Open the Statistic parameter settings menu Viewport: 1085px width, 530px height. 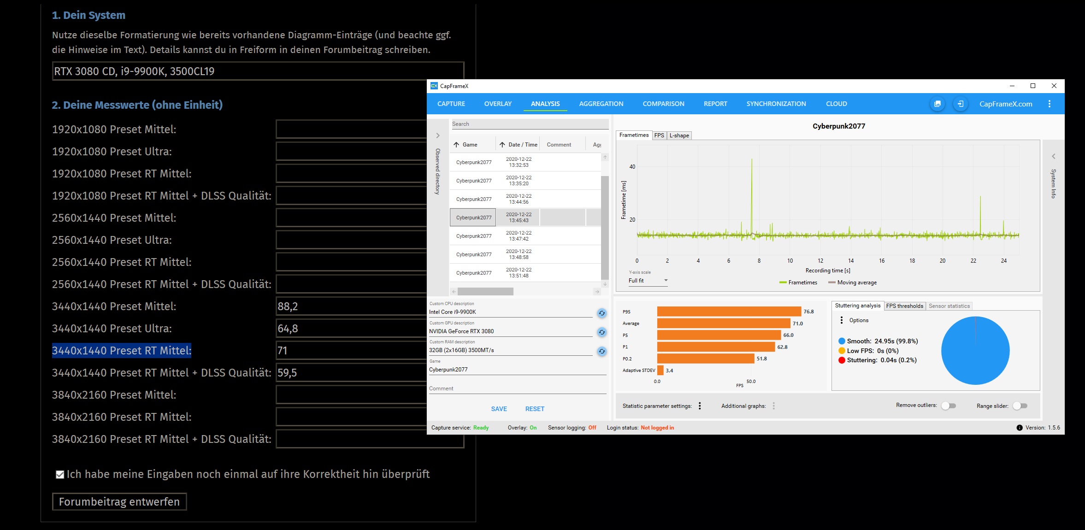point(700,406)
